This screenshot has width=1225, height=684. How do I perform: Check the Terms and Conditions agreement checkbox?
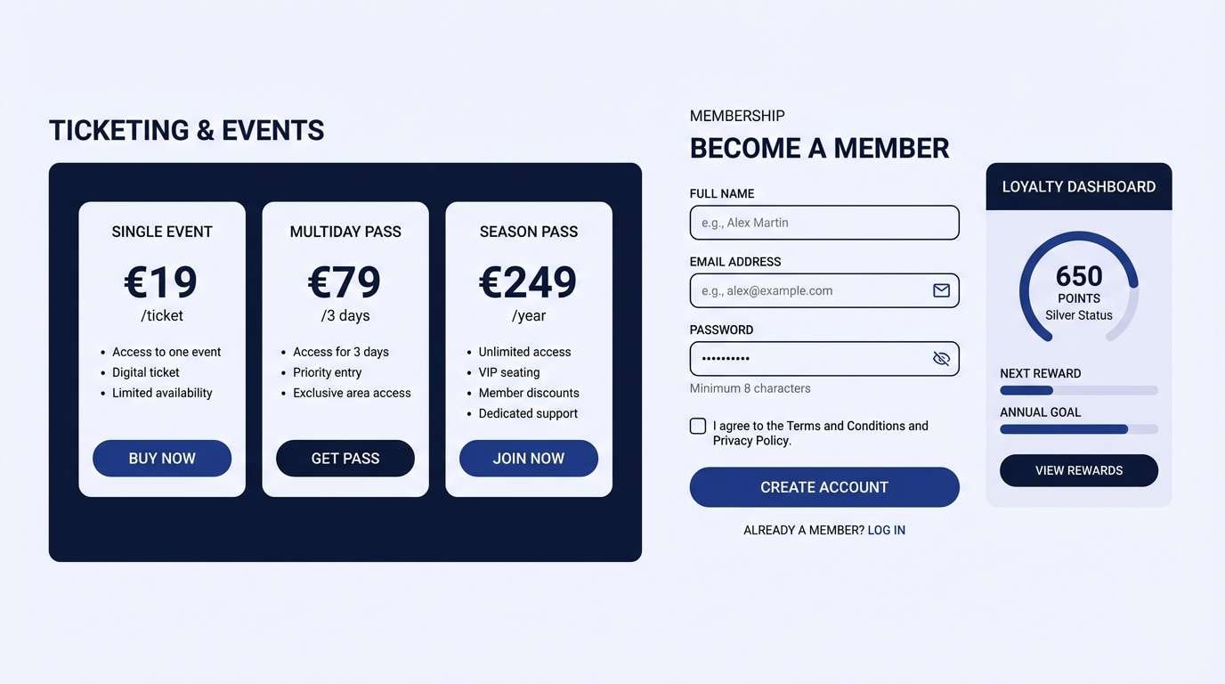click(x=697, y=425)
